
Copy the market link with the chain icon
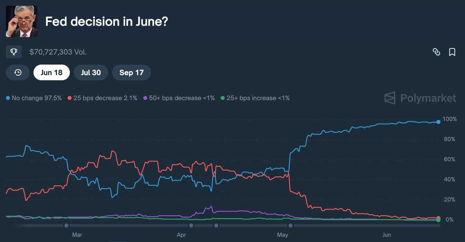click(x=436, y=52)
